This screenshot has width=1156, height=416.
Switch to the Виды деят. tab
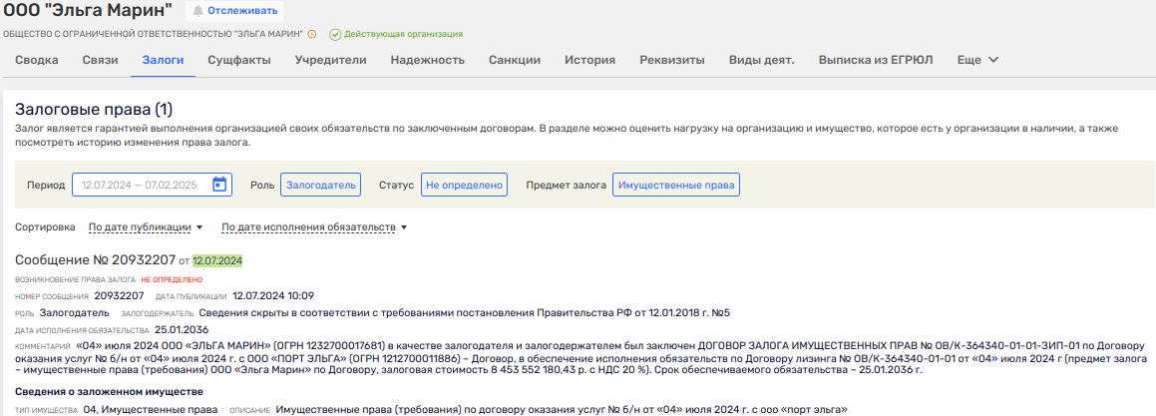point(762,61)
